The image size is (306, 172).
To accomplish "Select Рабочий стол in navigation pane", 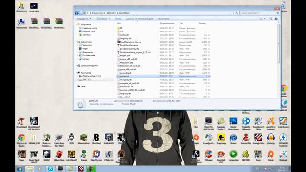I will coord(88,32).
